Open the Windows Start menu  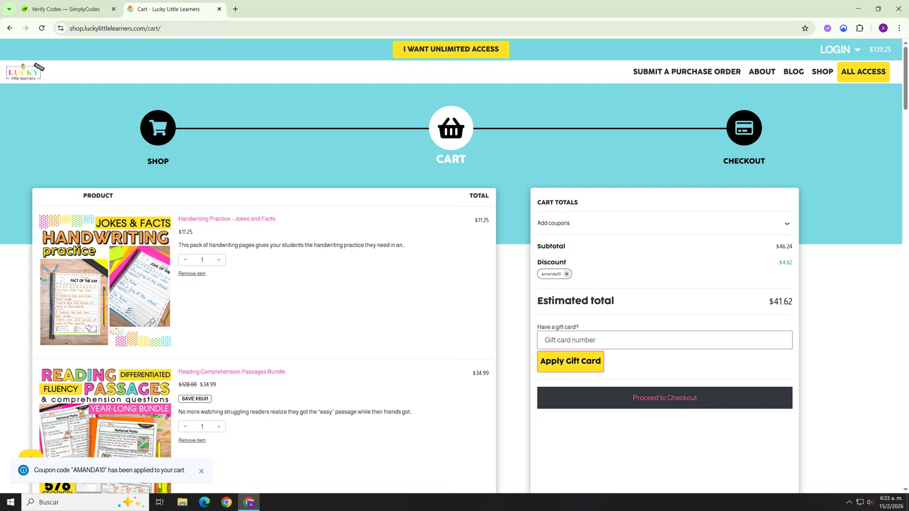(x=10, y=502)
